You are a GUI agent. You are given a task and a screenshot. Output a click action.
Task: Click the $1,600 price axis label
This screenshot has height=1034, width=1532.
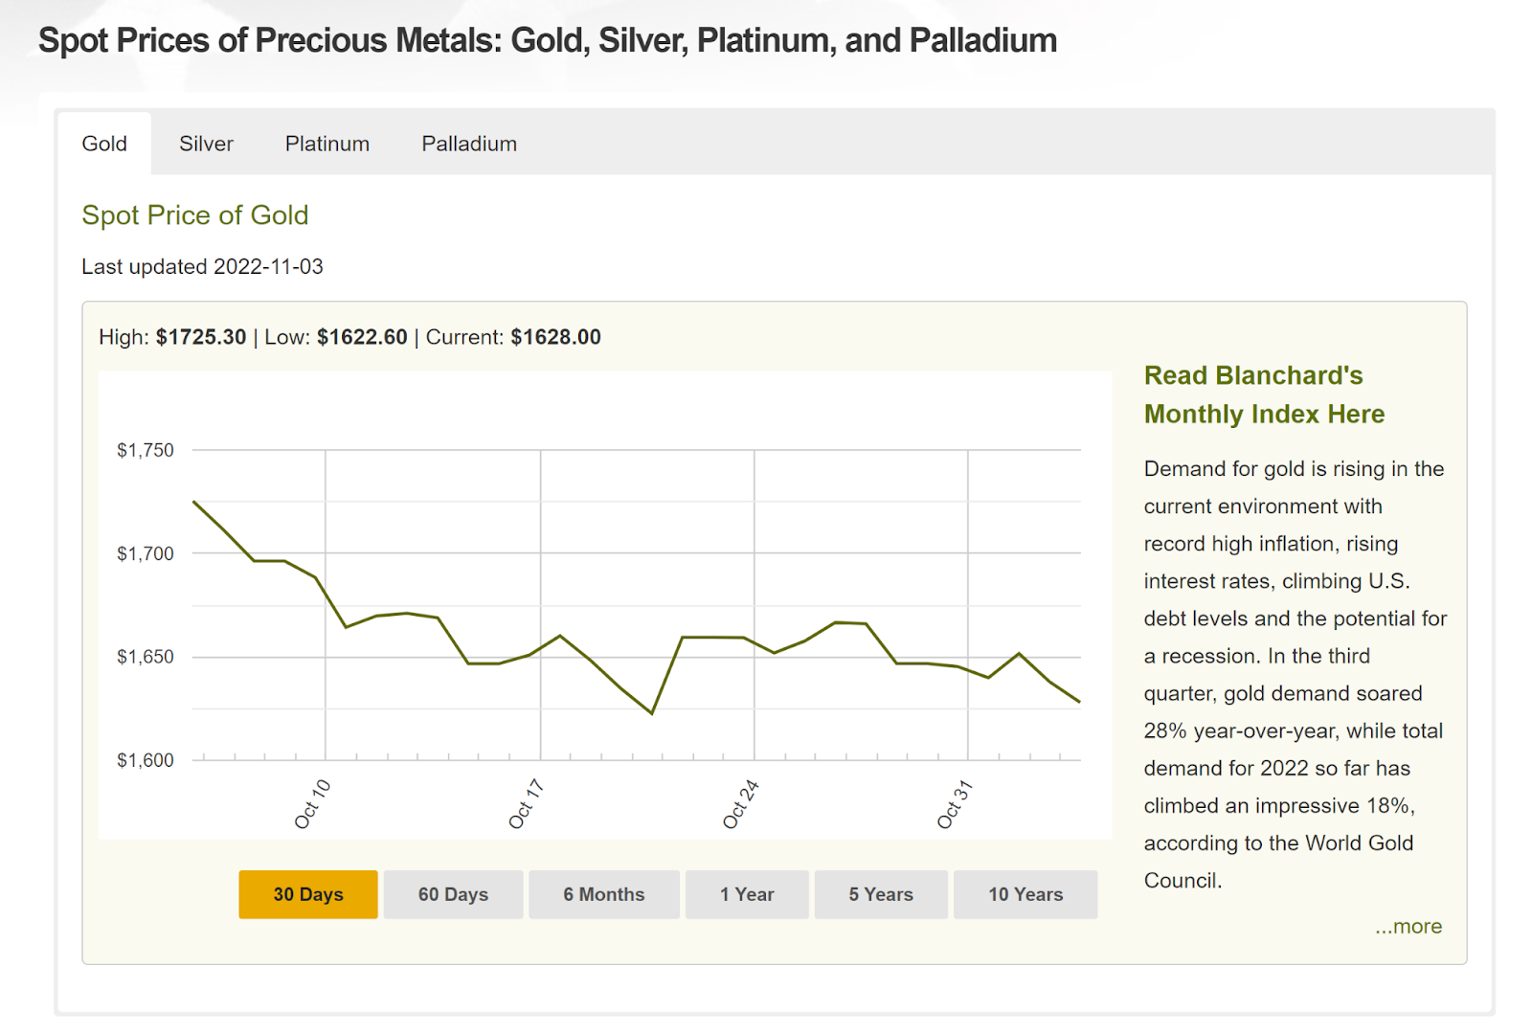point(146,760)
